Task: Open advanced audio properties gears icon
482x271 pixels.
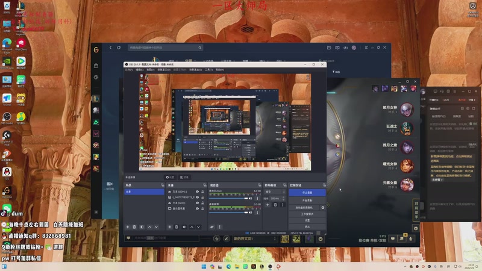Action: click(212, 227)
